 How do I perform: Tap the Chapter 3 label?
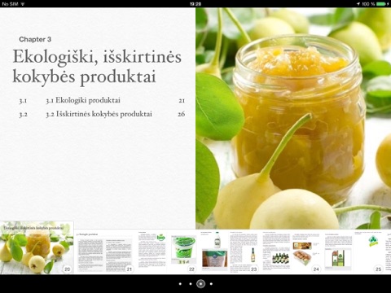[x=35, y=39]
